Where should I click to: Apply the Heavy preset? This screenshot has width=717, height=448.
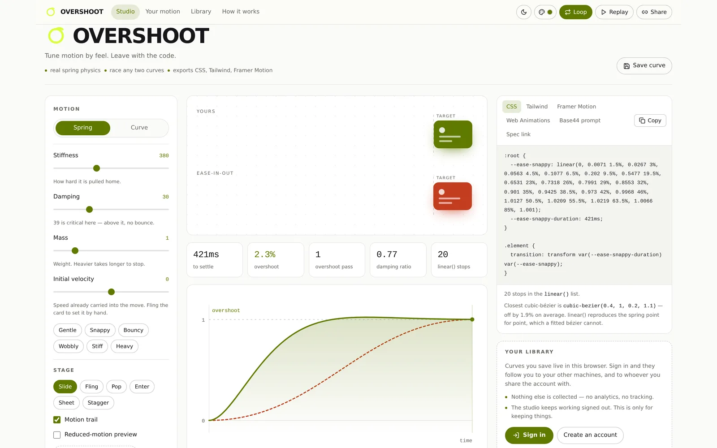click(125, 346)
